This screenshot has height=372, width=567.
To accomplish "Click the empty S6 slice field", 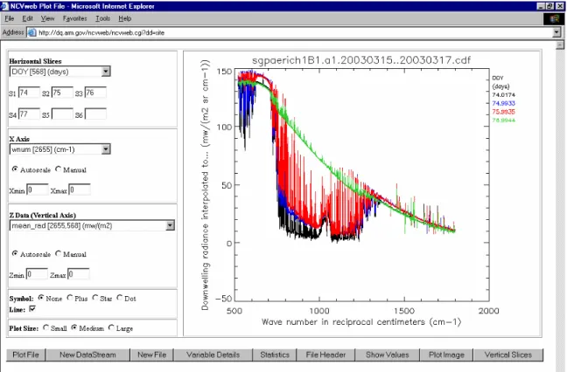I will (x=95, y=114).
